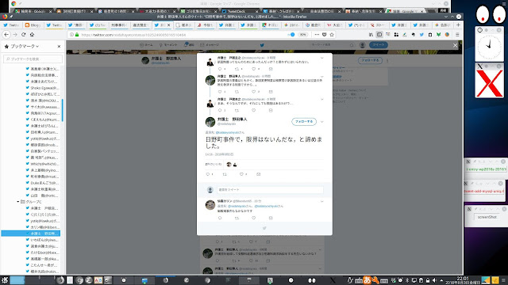
Task: Like the bottom reply tweet heart
Action: (x=254, y=218)
